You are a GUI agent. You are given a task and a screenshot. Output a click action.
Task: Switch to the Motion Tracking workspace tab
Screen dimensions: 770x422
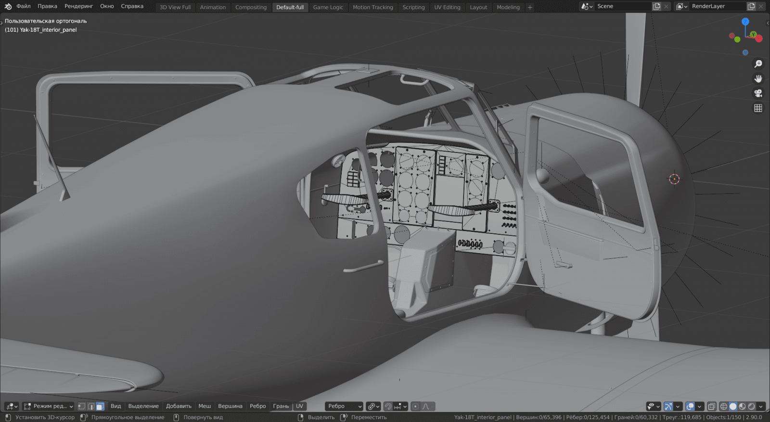click(x=372, y=7)
